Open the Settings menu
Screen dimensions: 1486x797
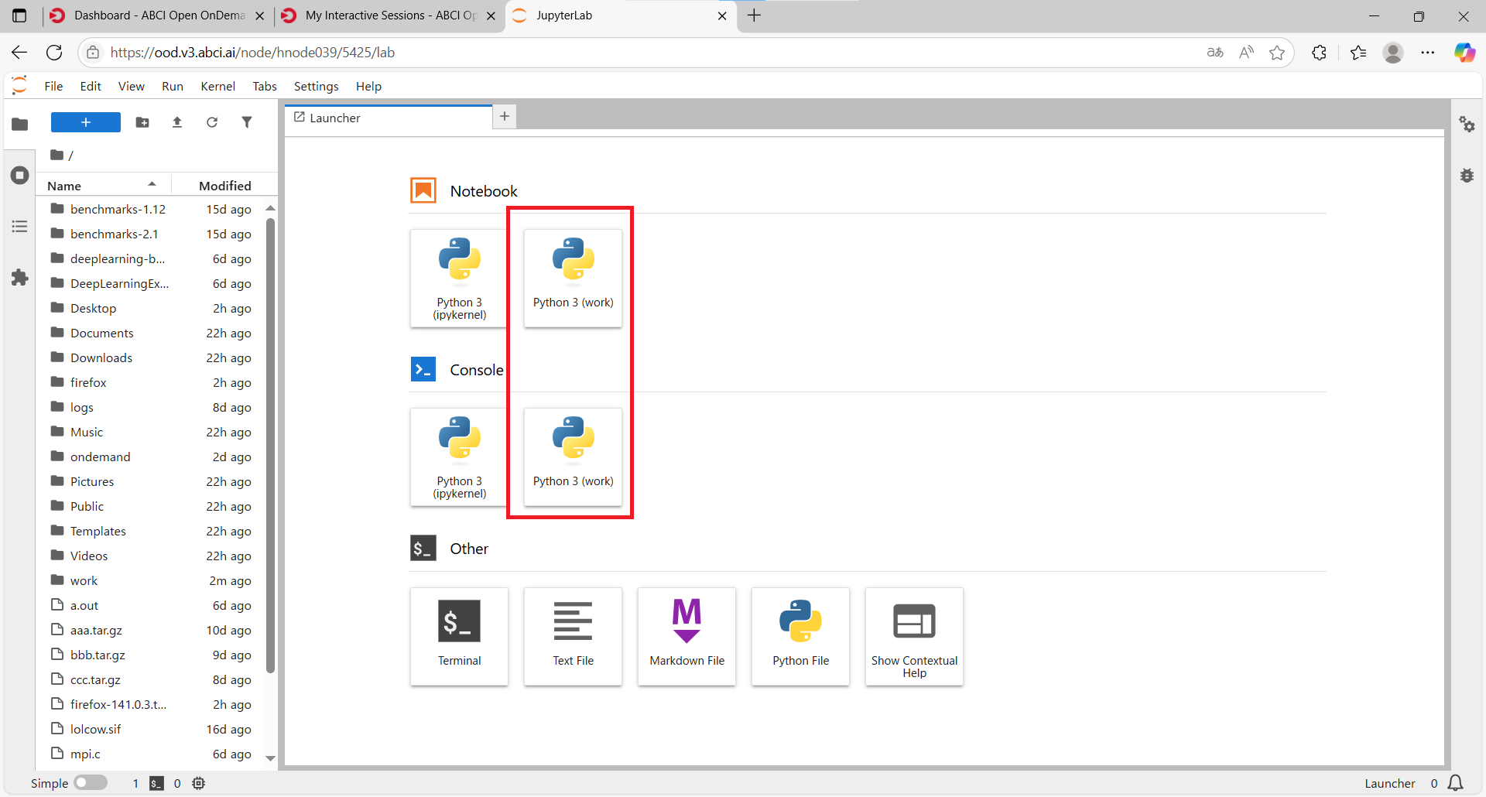click(x=316, y=86)
